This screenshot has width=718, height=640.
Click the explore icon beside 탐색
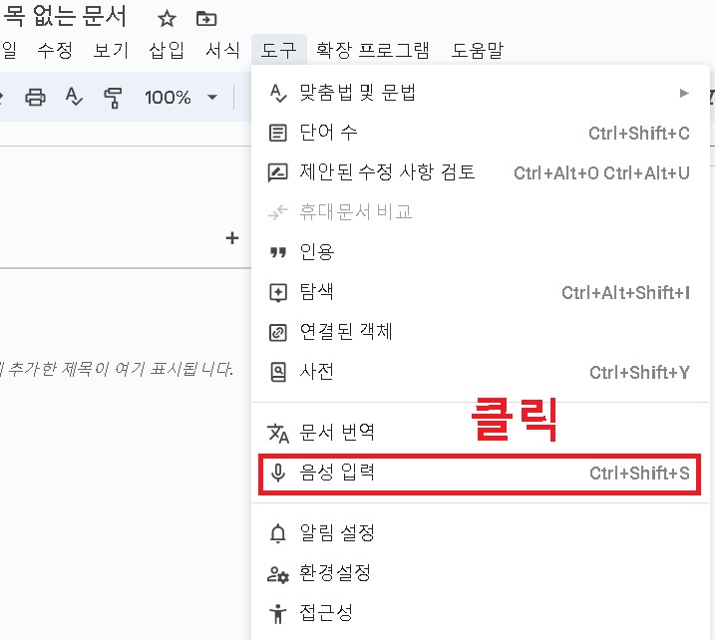point(278,292)
